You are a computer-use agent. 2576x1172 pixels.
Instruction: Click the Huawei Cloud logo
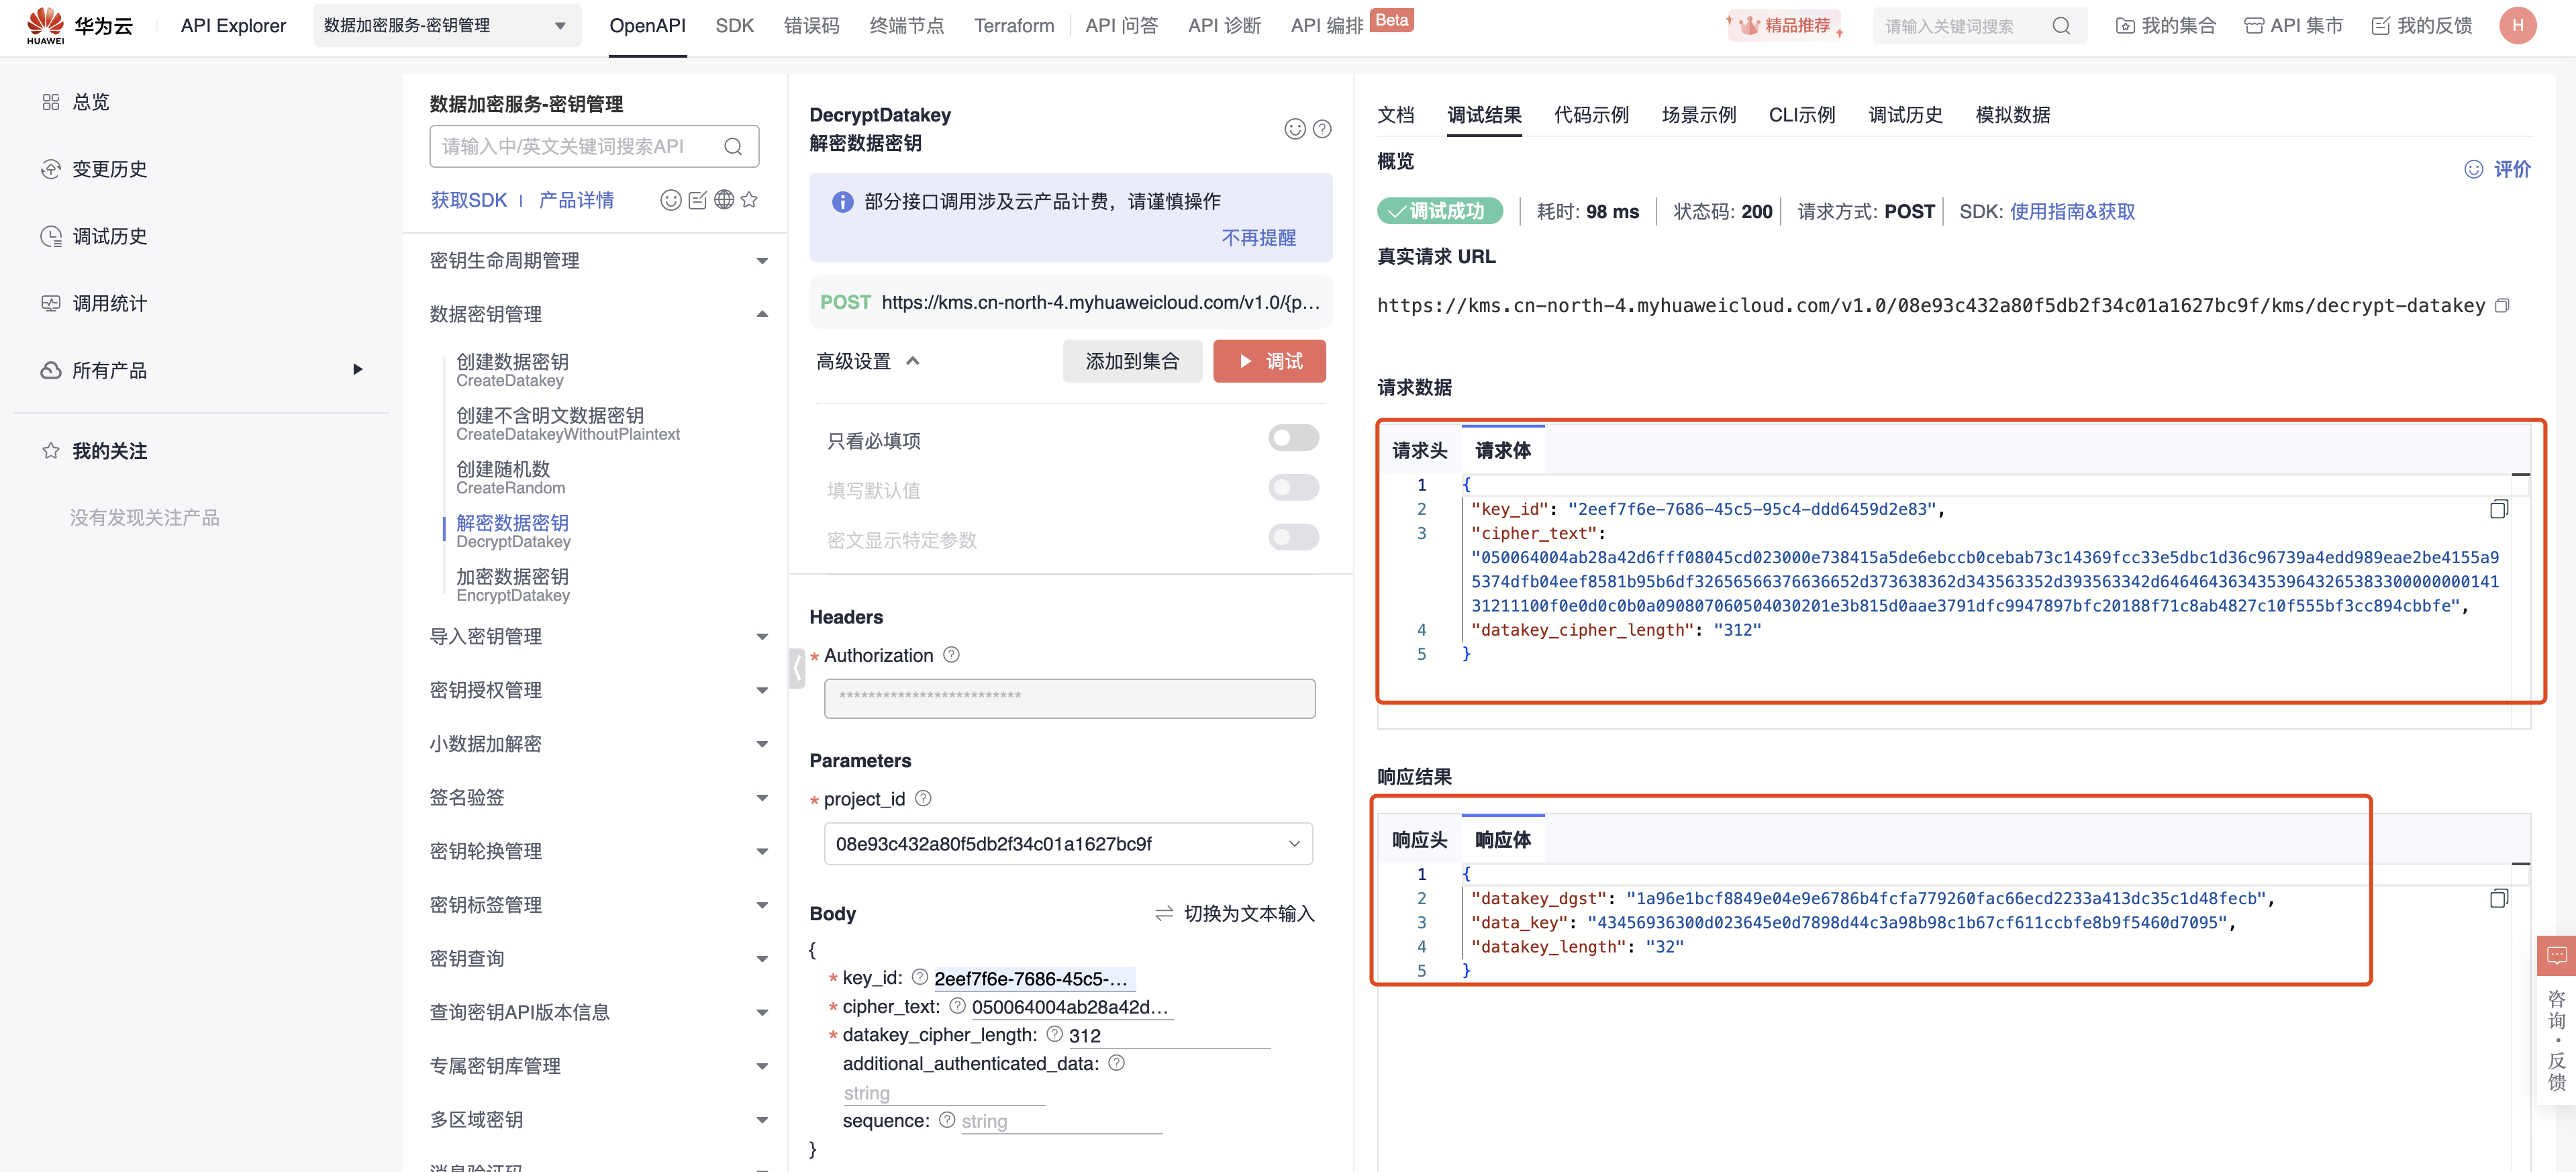tap(79, 26)
